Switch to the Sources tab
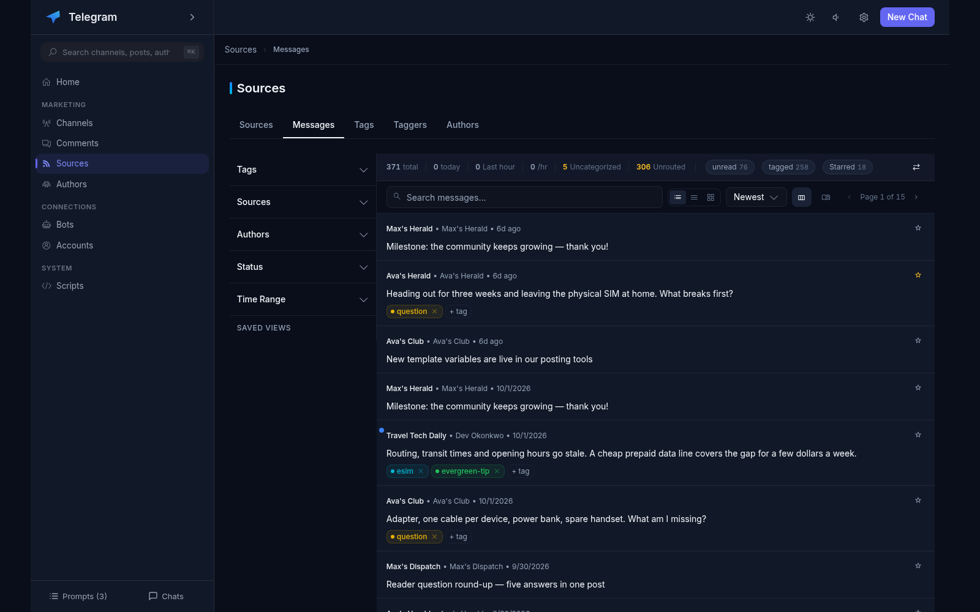980x612 pixels. click(256, 125)
